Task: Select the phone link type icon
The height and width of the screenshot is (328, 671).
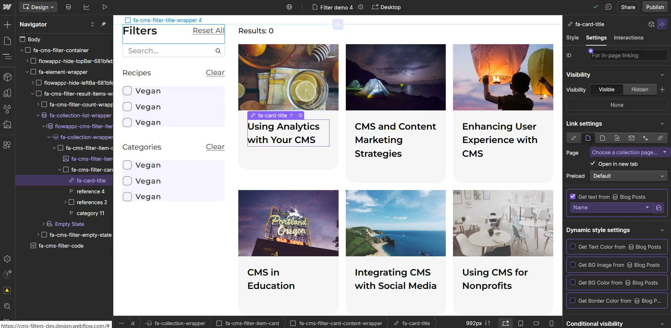Action: [646, 138]
